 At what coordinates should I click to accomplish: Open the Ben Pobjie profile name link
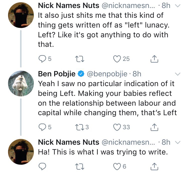click(56, 74)
